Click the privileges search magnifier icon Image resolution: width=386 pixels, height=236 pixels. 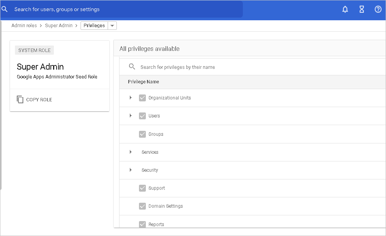(132, 67)
